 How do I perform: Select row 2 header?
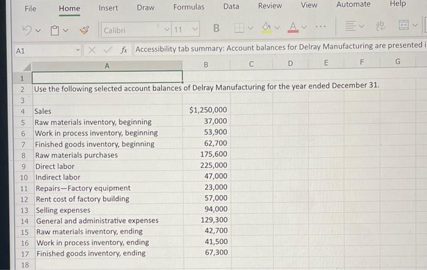coord(23,89)
